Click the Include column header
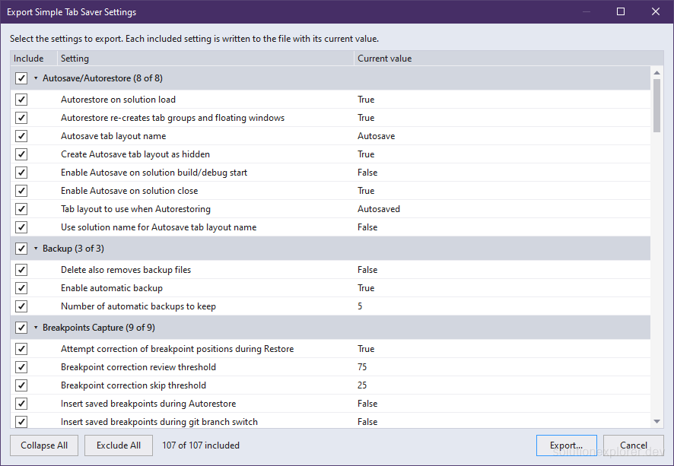The height and width of the screenshot is (466, 674). point(34,59)
